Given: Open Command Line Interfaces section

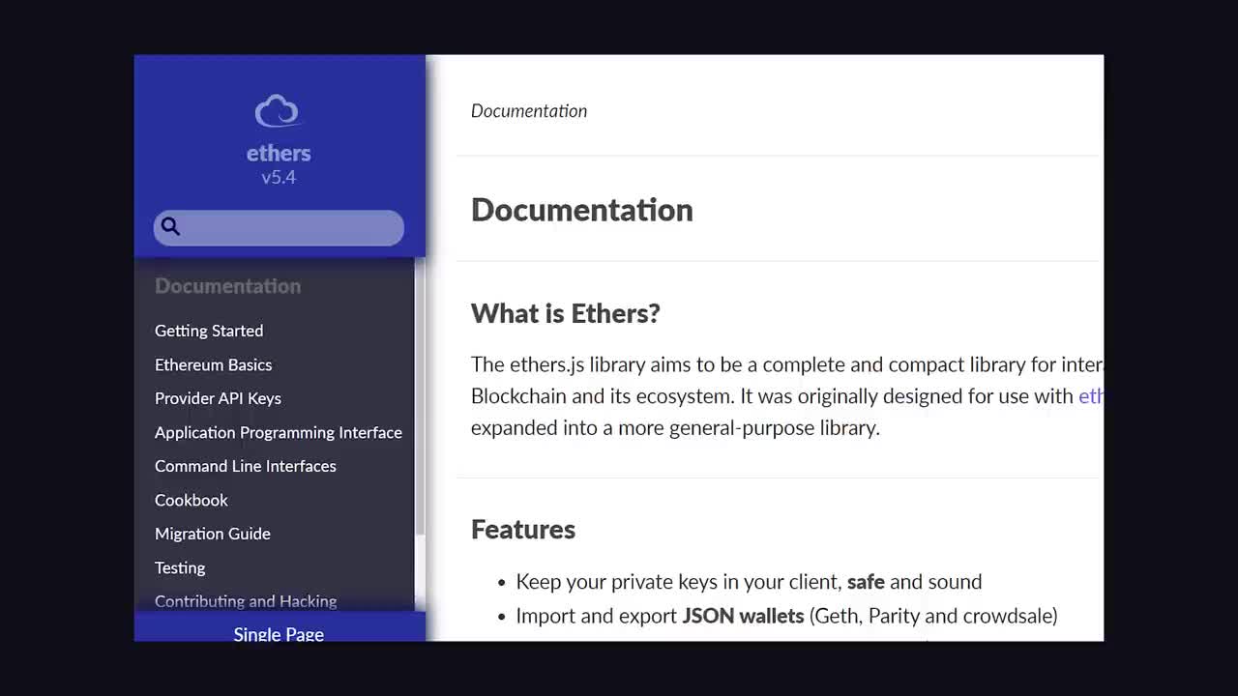Looking at the screenshot, I should coord(246,466).
